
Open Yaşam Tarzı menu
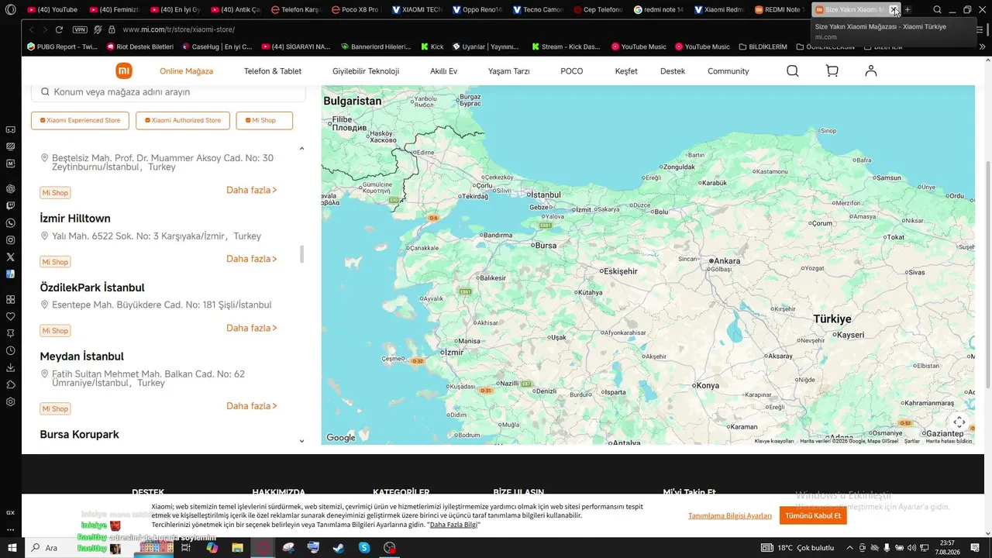[x=509, y=71]
